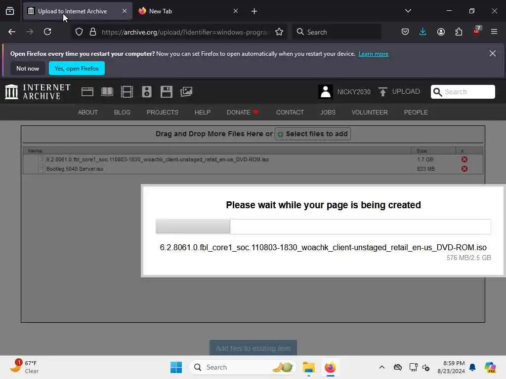The width and height of the screenshot is (506, 379).
Task: Expand the list all tabs chevron
Action: click(408, 11)
